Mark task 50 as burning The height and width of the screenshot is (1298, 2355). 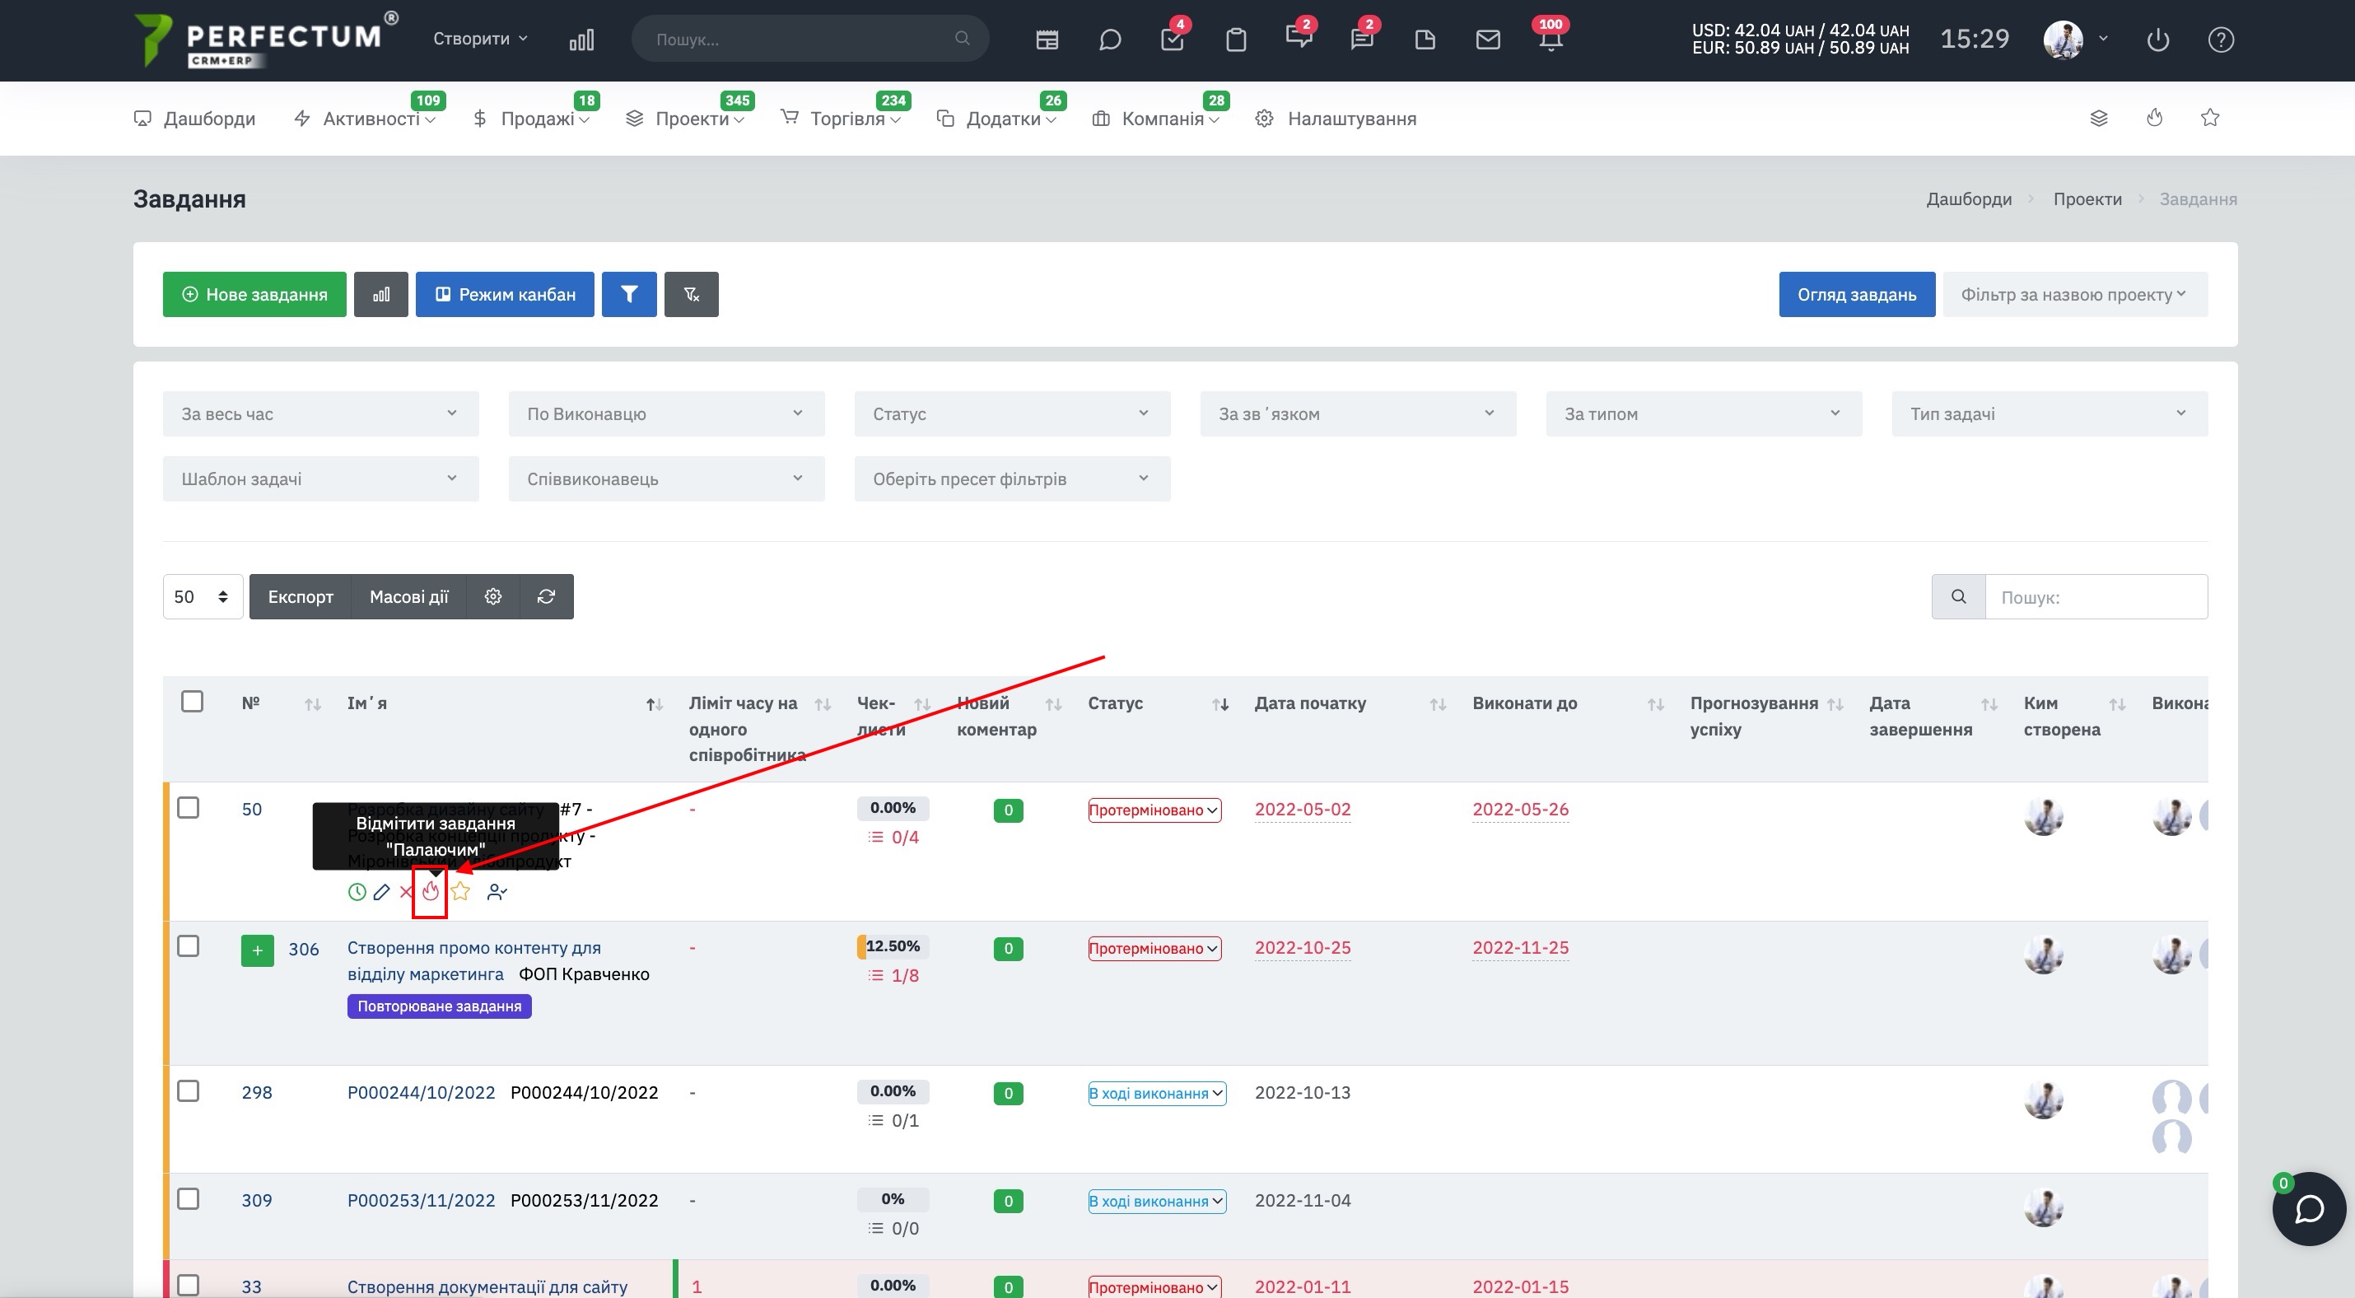click(430, 892)
